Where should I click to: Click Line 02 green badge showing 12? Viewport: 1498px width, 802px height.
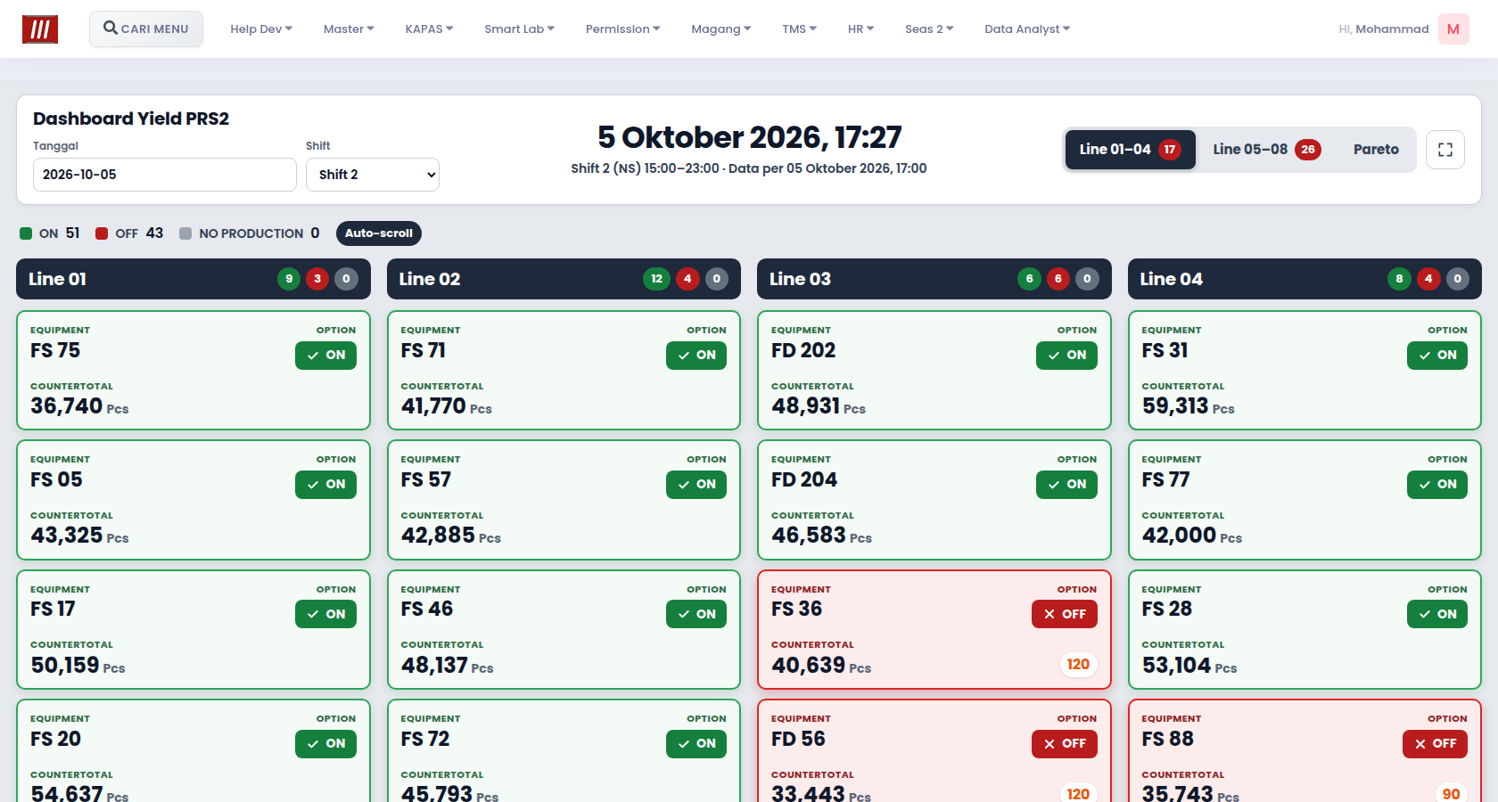click(657, 279)
